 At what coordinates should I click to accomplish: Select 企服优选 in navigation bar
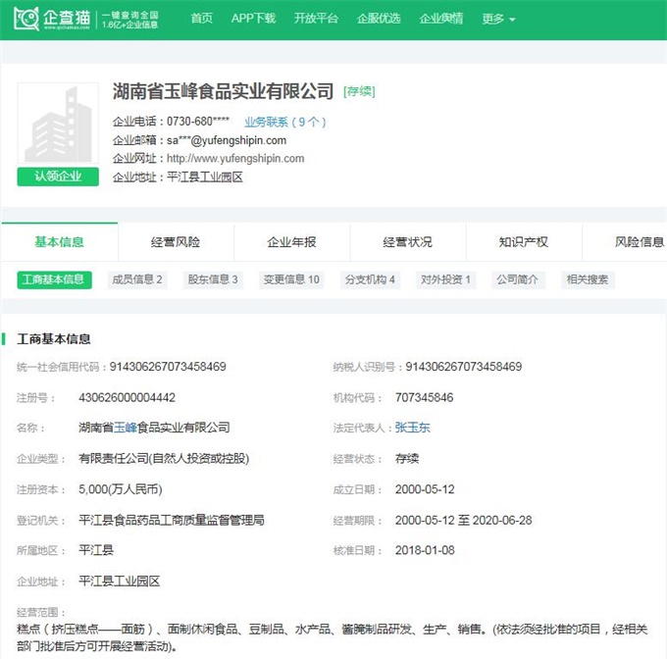click(x=379, y=19)
